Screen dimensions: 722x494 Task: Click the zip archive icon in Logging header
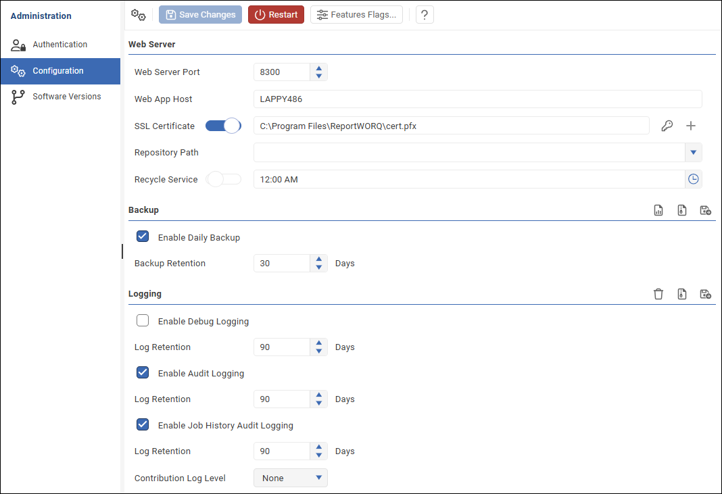[x=682, y=294]
